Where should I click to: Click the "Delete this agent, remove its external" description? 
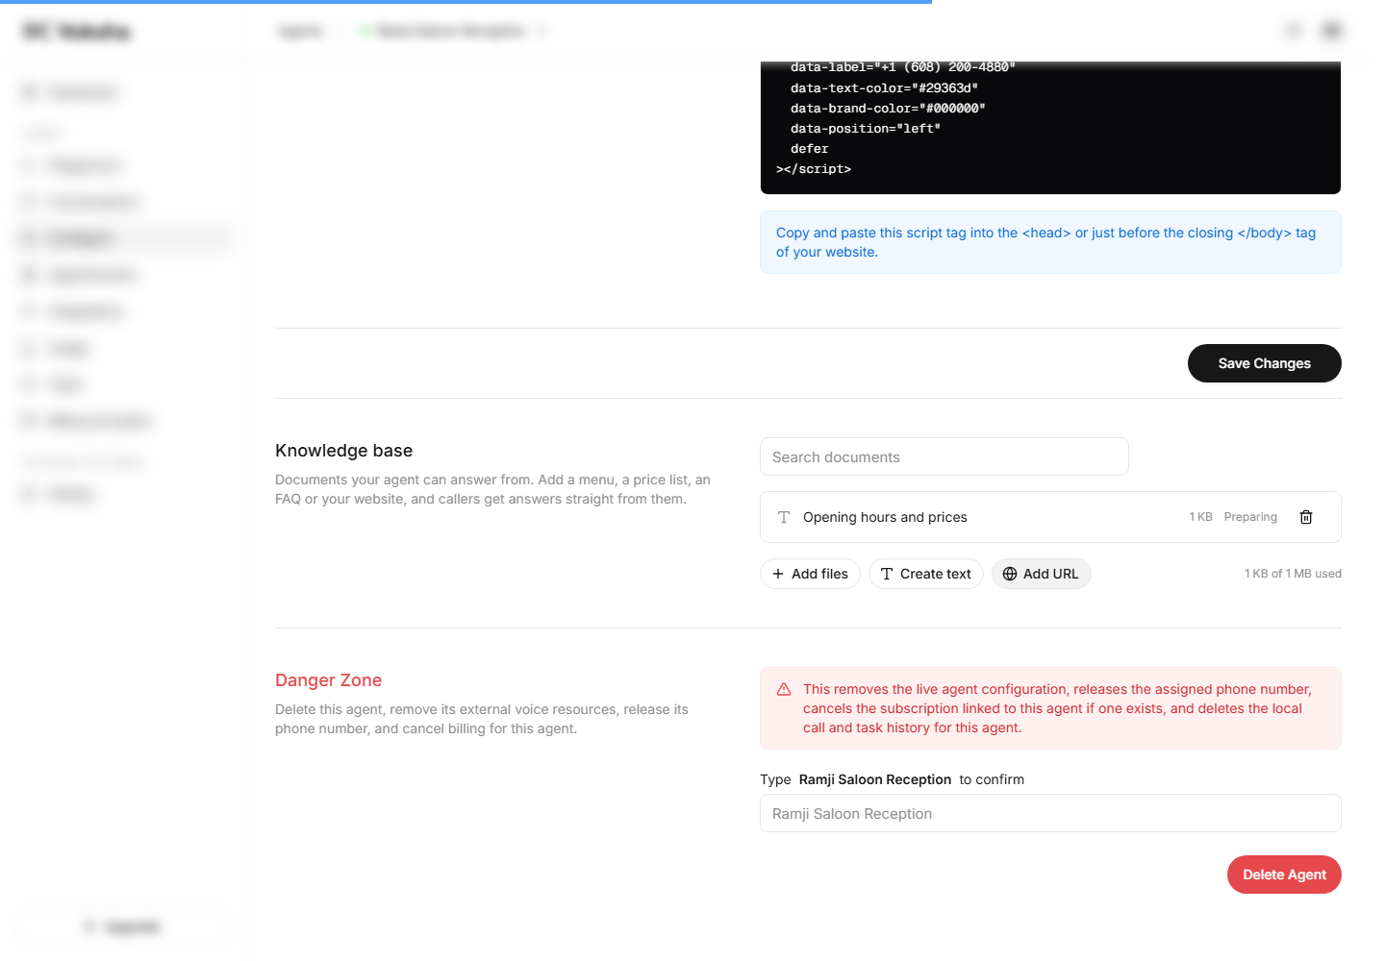[482, 719]
